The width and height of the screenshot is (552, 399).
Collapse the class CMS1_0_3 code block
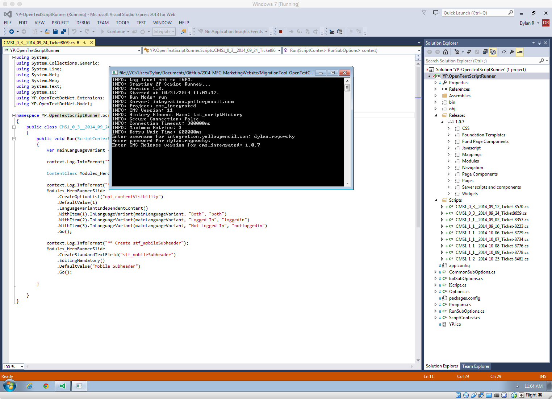click(x=14, y=127)
